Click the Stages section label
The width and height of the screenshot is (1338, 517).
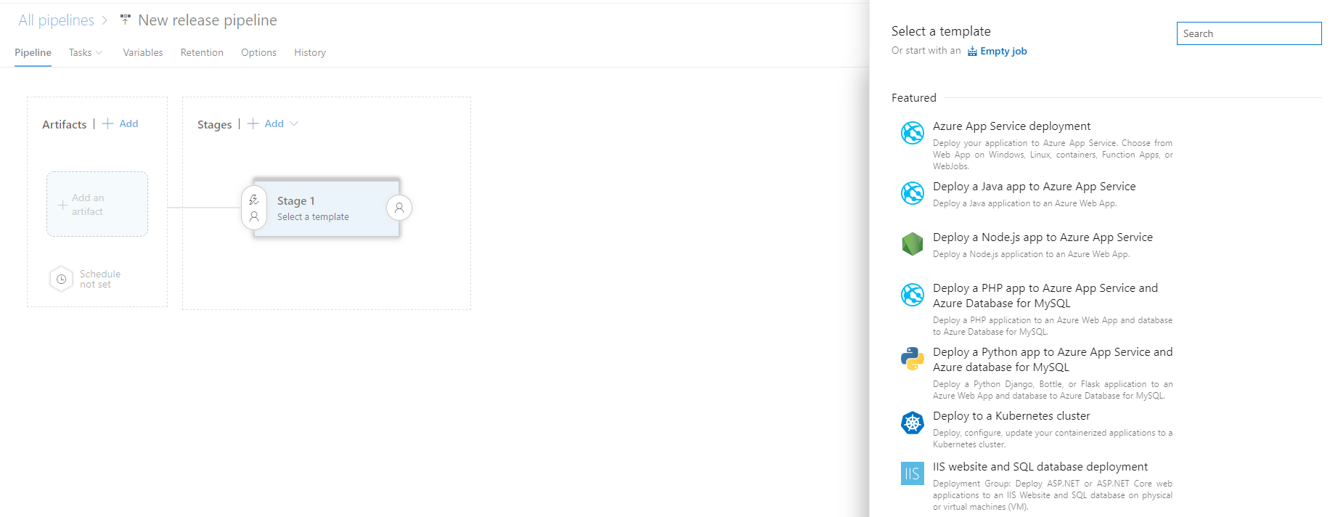click(214, 125)
